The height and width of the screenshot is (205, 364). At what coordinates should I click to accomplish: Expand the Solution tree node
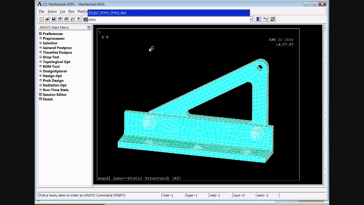click(40, 43)
